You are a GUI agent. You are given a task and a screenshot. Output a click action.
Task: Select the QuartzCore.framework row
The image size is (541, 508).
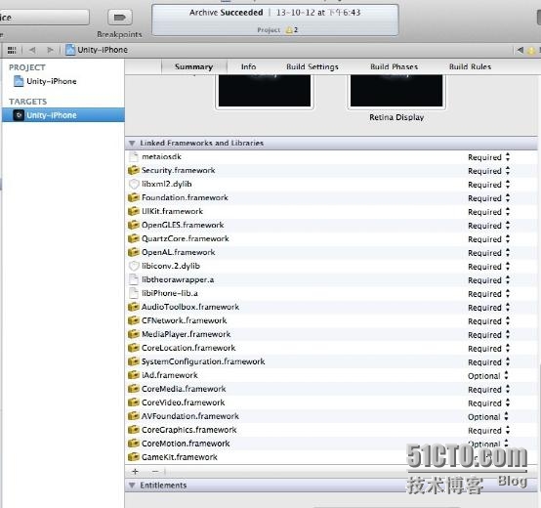(330, 238)
